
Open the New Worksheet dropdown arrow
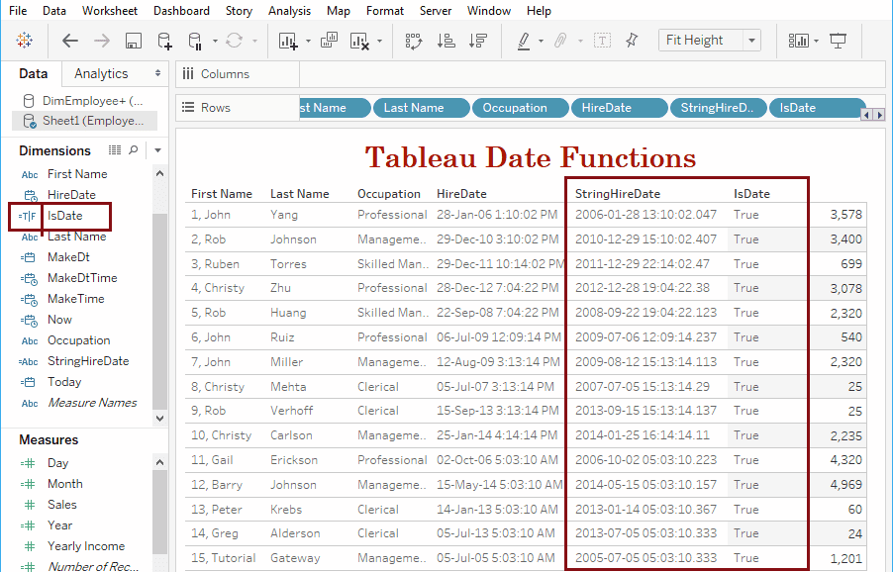click(308, 41)
